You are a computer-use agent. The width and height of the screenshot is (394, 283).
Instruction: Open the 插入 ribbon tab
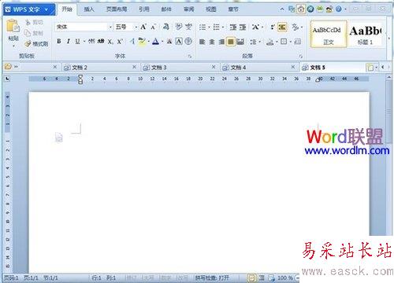click(x=89, y=9)
